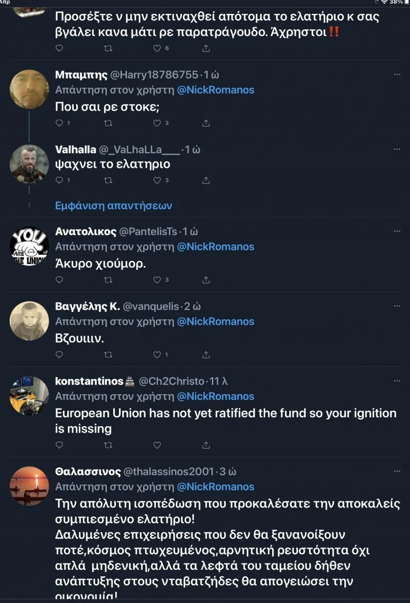This screenshot has width=410, height=603.
Task: Reply to Ανατολικος's tweet
Action: click(x=59, y=279)
